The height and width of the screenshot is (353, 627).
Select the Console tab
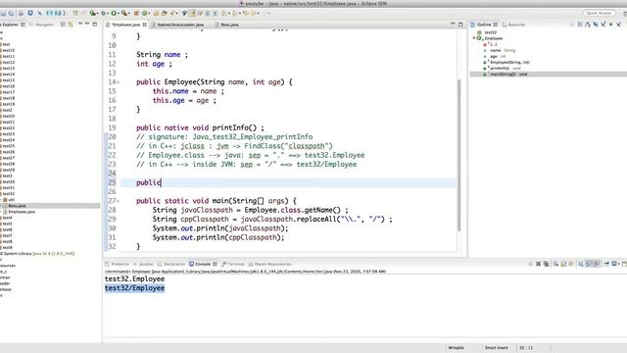point(203,264)
